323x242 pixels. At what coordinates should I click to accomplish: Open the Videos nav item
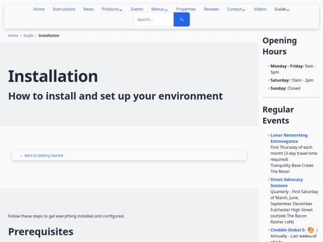tap(260, 9)
